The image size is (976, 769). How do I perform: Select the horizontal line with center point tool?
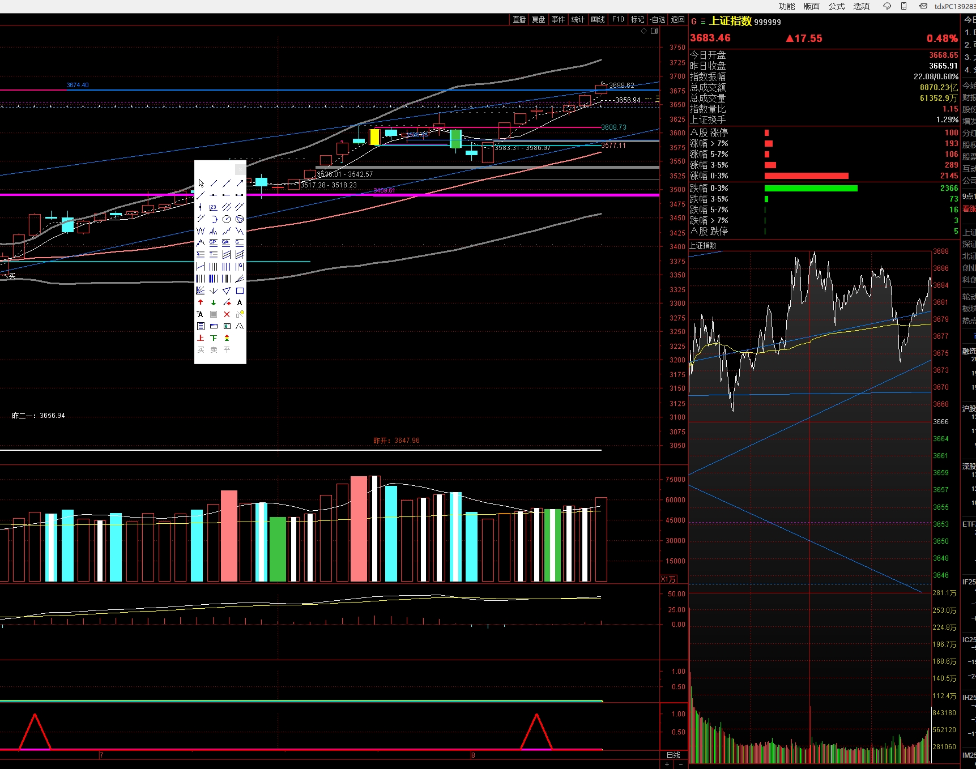pyautogui.click(x=214, y=195)
